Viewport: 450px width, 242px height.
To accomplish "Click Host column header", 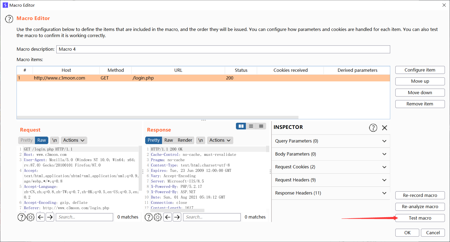I will pyautogui.click(x=66, y=70).
